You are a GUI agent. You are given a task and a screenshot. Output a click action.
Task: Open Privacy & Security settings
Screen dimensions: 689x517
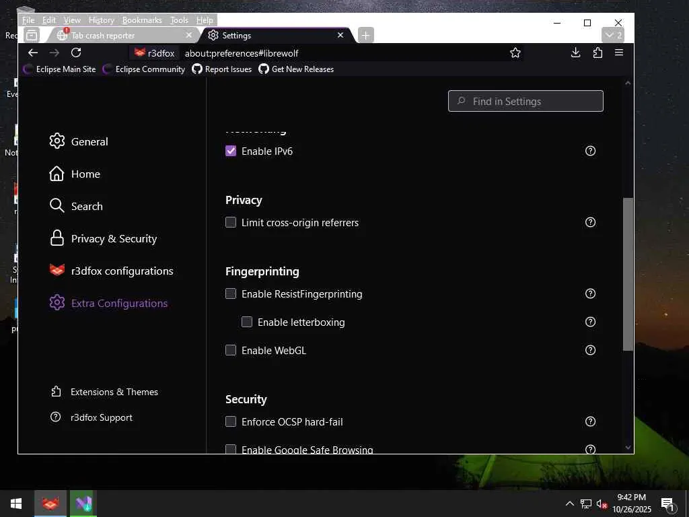(x=103, y=238)
